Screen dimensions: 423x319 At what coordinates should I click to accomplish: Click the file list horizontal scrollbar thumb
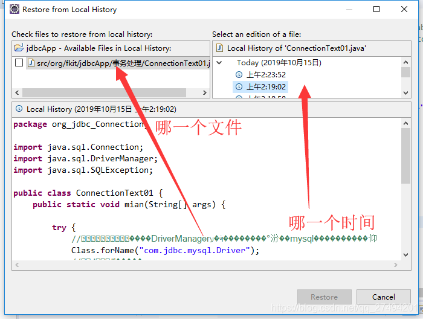click(x=104, y=93)
